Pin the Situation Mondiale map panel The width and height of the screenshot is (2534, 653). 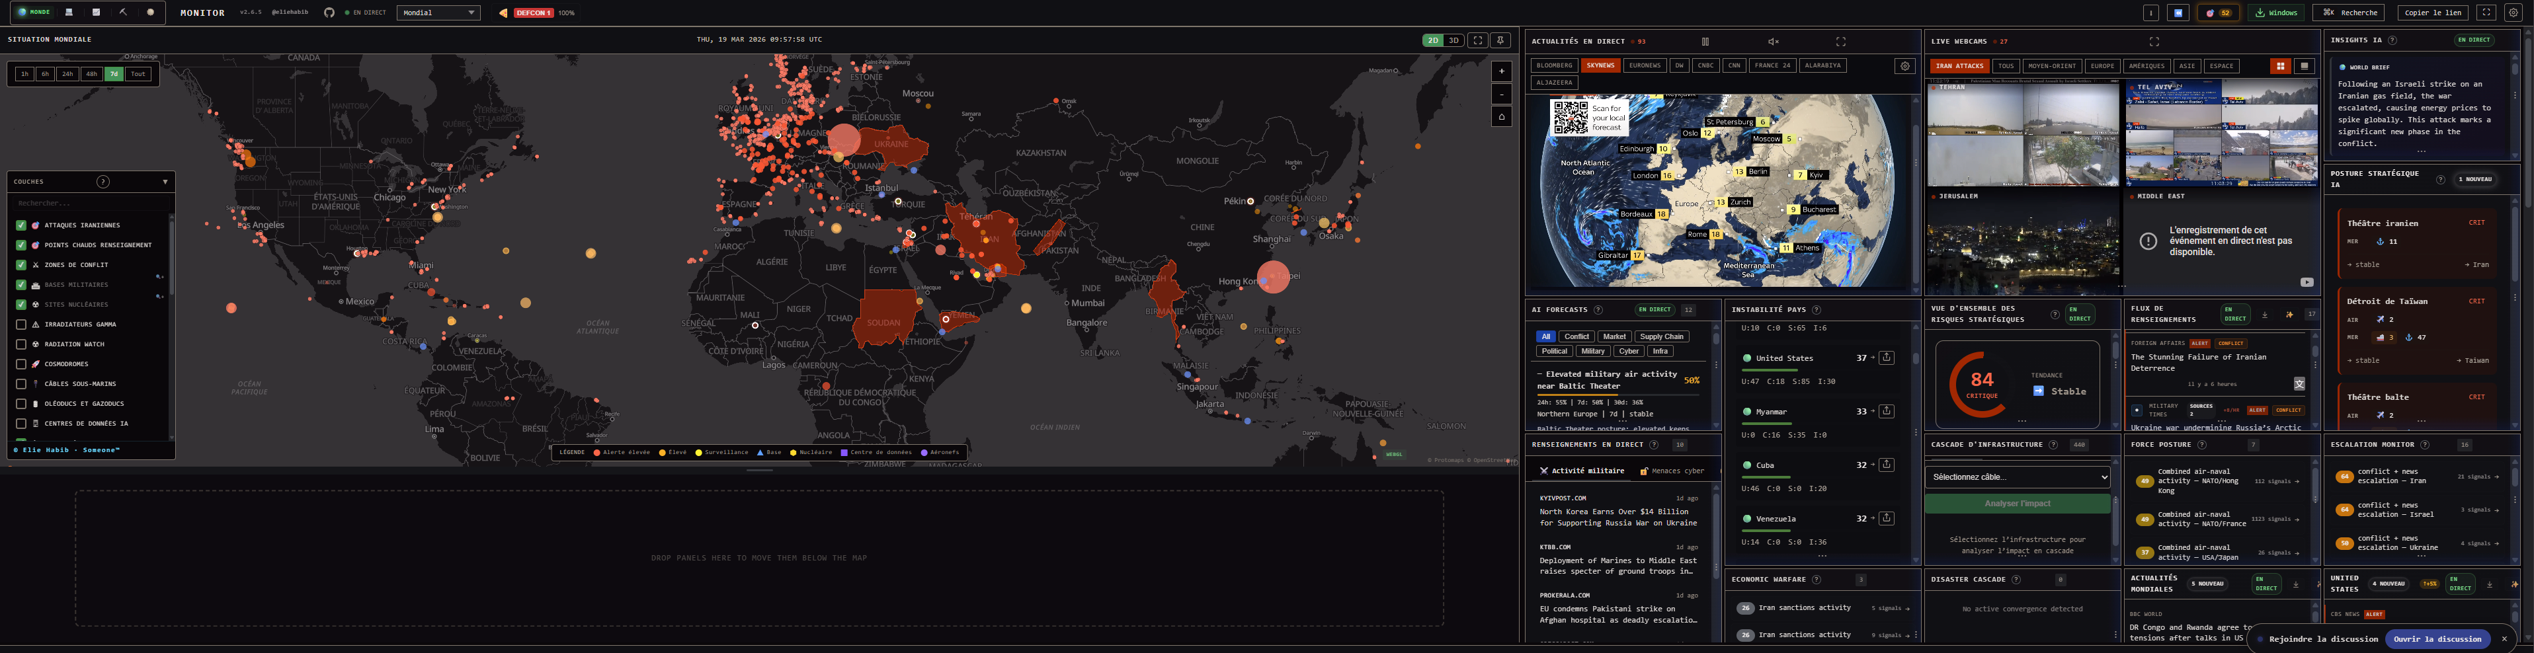tap(1500, 41)
